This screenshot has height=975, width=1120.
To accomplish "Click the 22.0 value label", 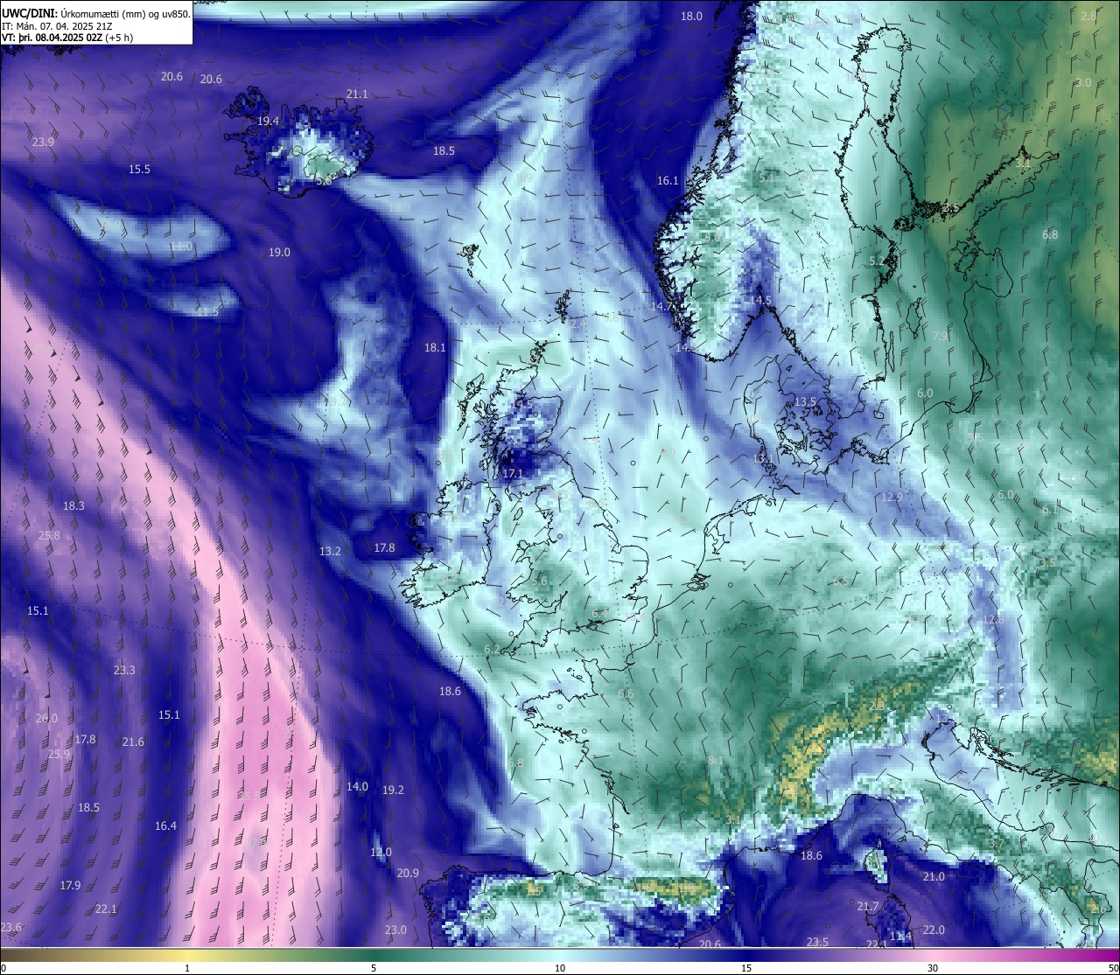I will pos(934,930).
